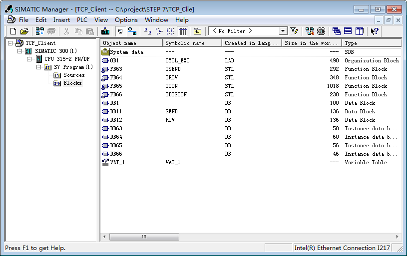Click the S7 Program(1) folder icon
Image resolution: width=407 pixels, height=256 pixels.
[47, 67]
